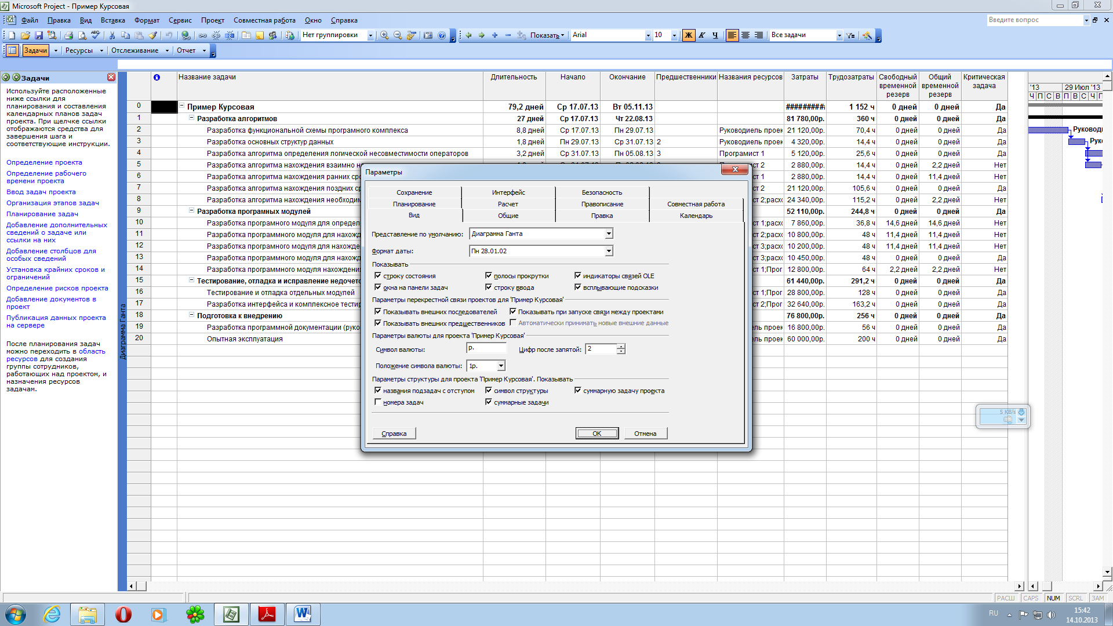Toggle 'суммарную задачу проекта' checkbox
The image size is (1113, 626).
[578, 391]
